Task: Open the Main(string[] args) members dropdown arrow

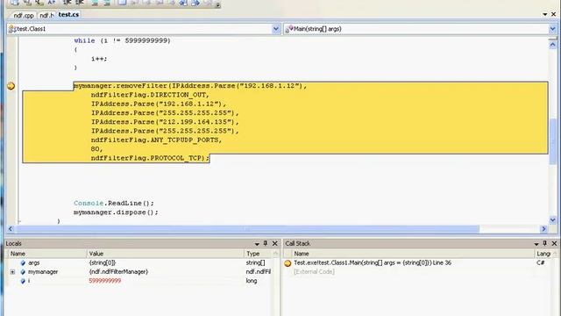Action: 553,29
